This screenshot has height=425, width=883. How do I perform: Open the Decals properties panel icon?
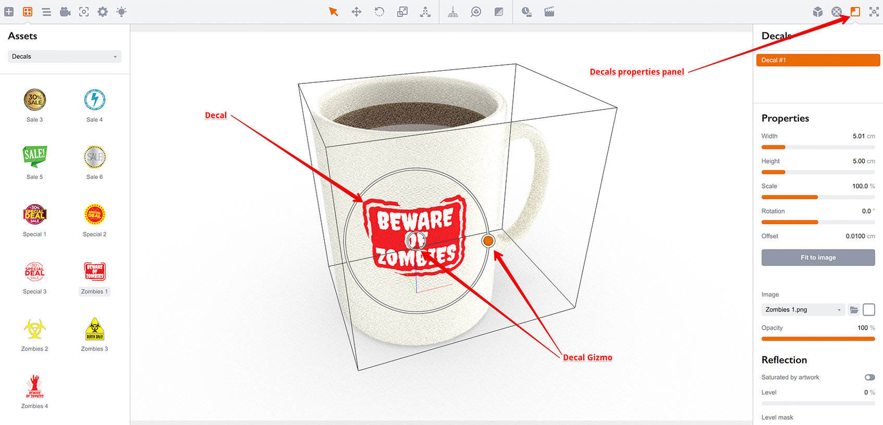tap(855, 11)
